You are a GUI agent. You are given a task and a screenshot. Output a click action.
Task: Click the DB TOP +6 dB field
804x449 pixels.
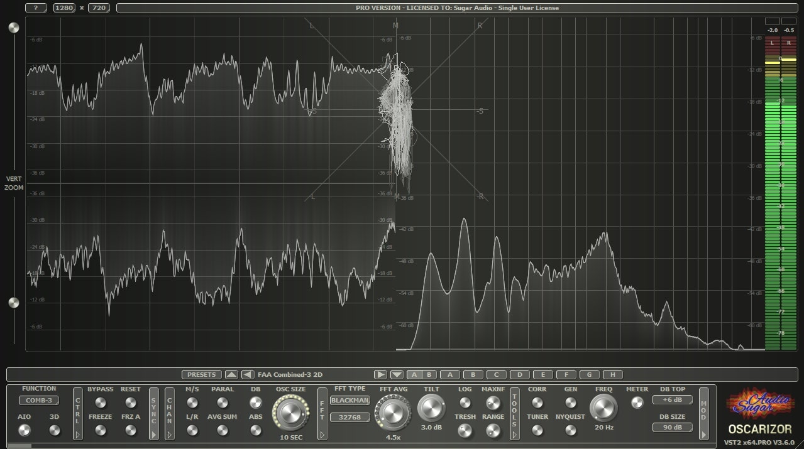[x=673, y=399]
